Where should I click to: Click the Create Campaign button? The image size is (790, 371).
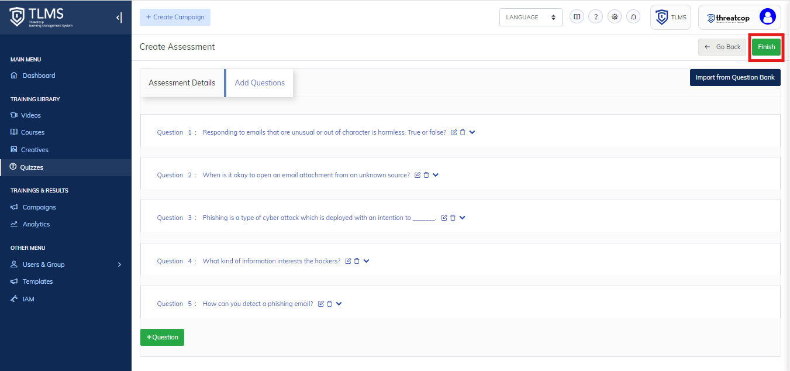pos(175,17)
